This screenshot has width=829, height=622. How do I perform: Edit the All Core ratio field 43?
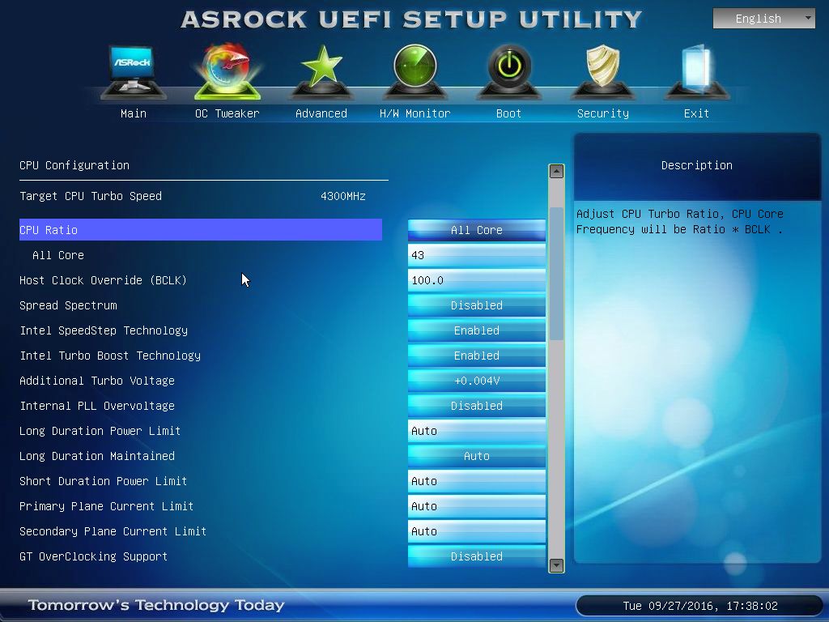point(476,255)
